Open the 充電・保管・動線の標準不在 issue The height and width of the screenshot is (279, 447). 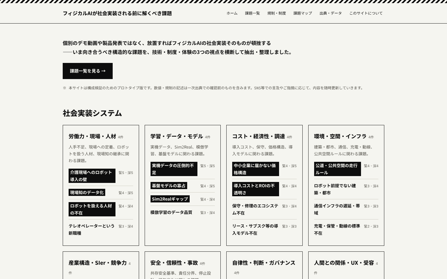[x=337, y=229]
